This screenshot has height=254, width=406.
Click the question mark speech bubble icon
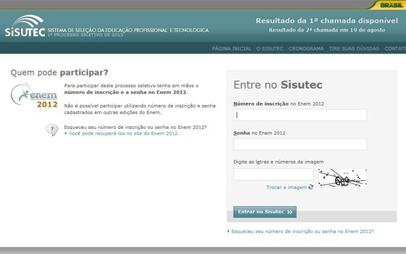(x=52, y=130)
